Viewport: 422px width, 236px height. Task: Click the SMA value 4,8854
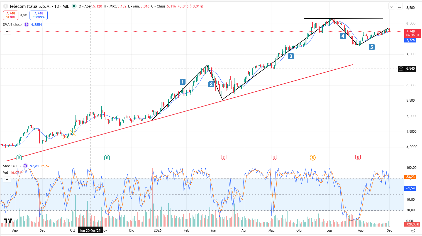(36, 24)
